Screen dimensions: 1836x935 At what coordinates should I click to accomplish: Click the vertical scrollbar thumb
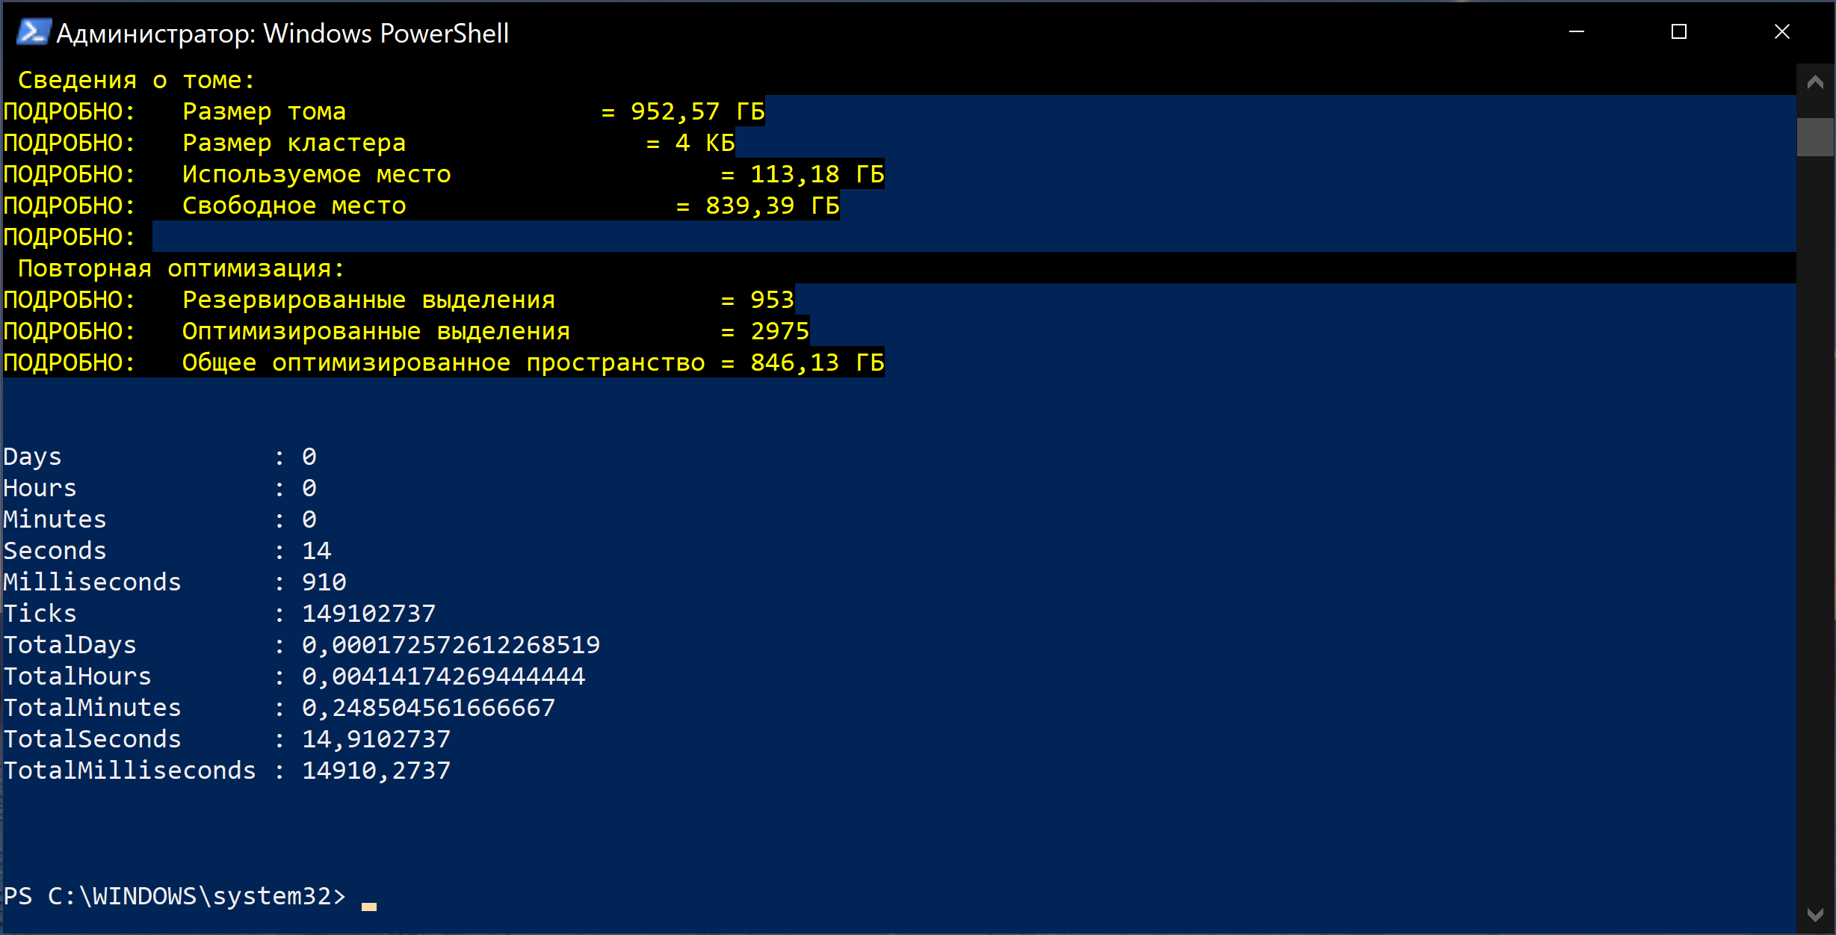pyautogui.click(x=1815, y=137)
